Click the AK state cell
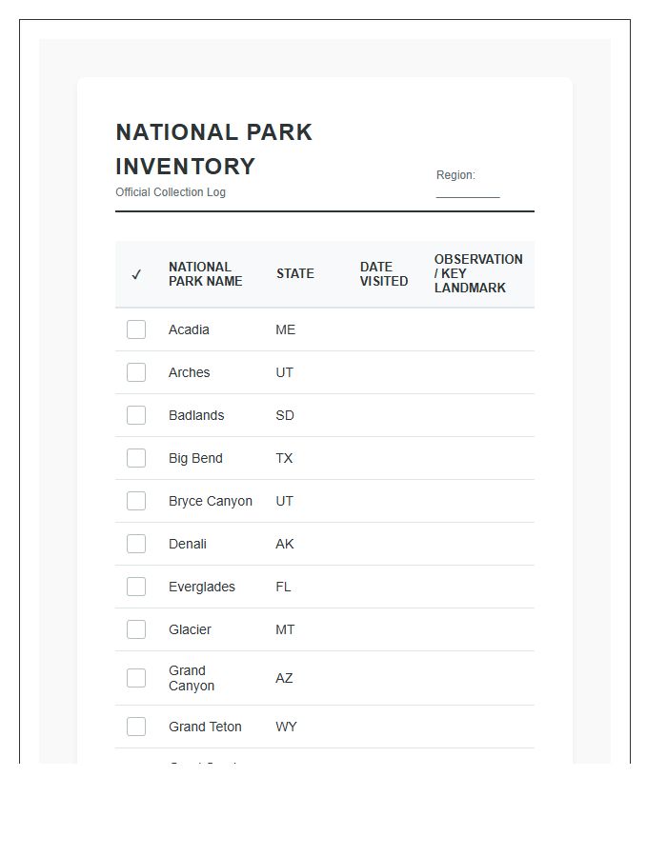This screenshot has width=667, height=857. coord(285,544)
